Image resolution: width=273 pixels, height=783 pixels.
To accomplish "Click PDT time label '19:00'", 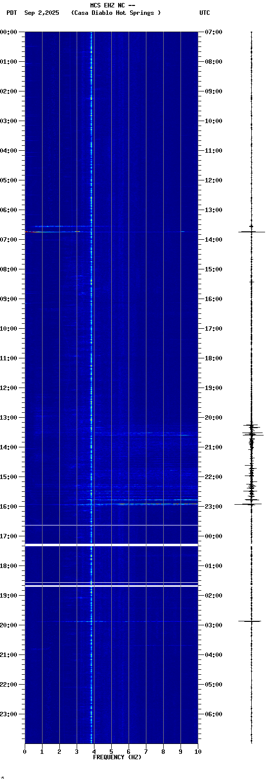I will [x=9, y=596].
